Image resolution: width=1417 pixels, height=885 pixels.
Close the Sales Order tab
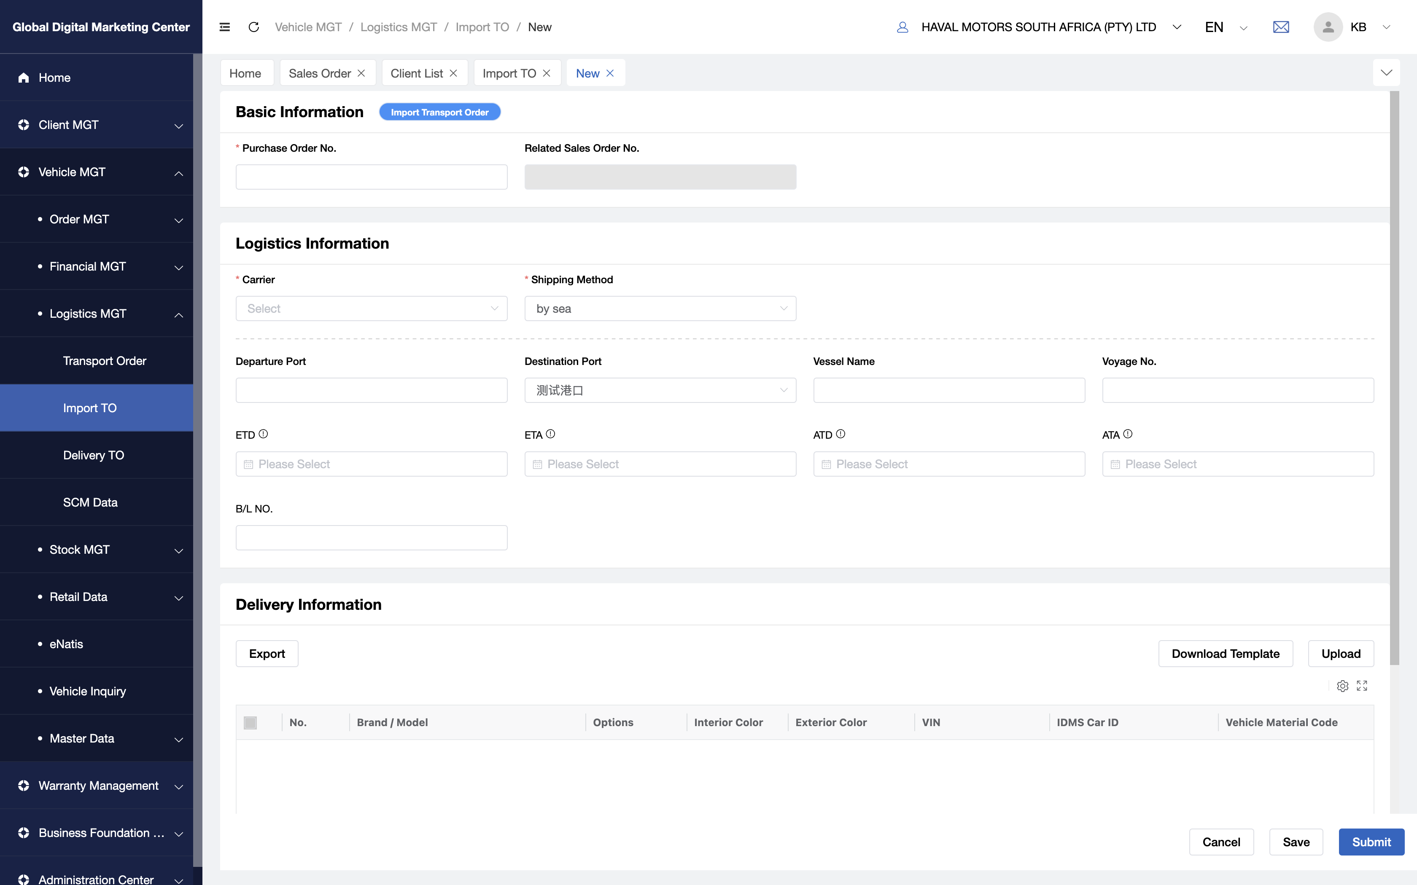coord(361,73)
